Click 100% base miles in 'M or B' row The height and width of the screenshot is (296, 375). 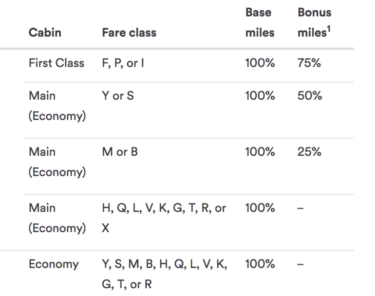pyautogui.click(x=260, y=152)
